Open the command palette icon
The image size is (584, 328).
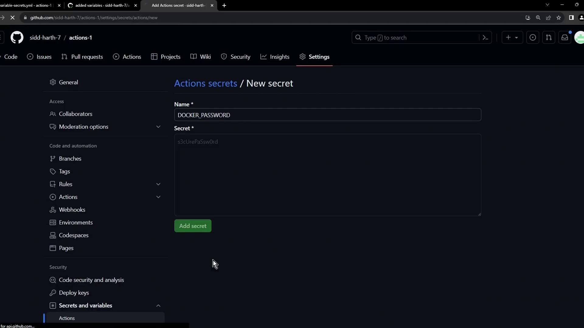[x=485, y=38]
